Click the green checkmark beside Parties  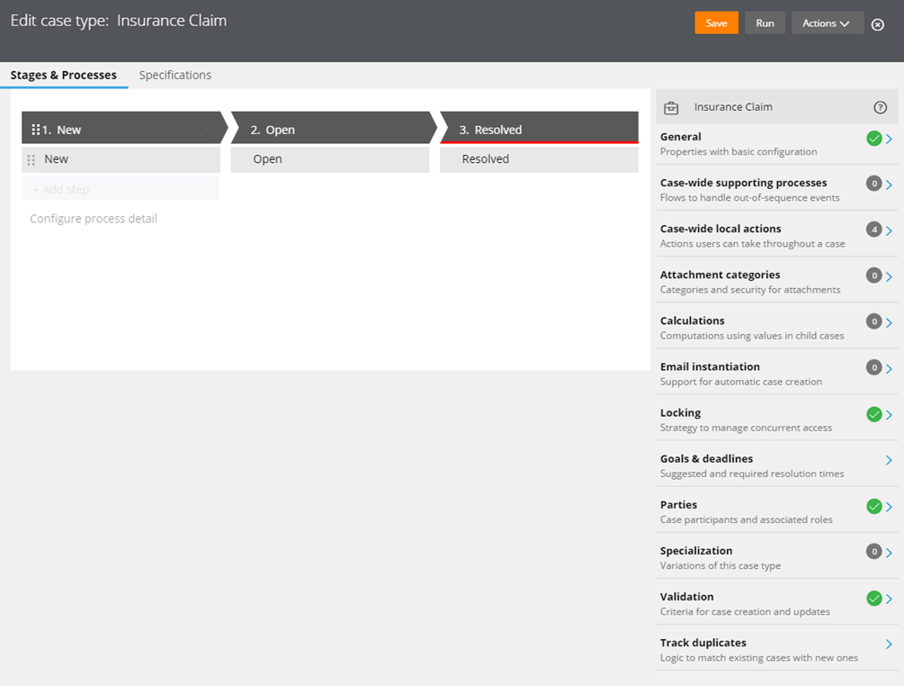coord(873,507)
